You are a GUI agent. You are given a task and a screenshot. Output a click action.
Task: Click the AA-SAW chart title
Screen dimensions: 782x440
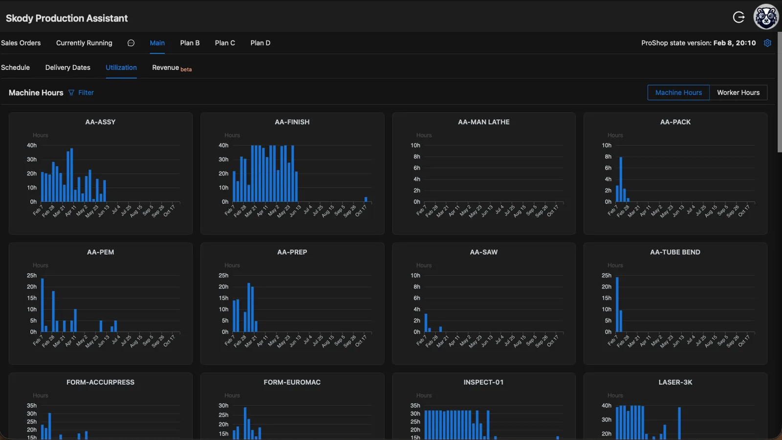click(x=483, y=252)
